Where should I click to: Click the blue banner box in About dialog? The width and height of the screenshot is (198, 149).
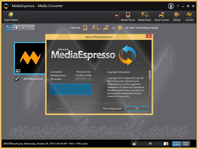[x=71, y=89]
